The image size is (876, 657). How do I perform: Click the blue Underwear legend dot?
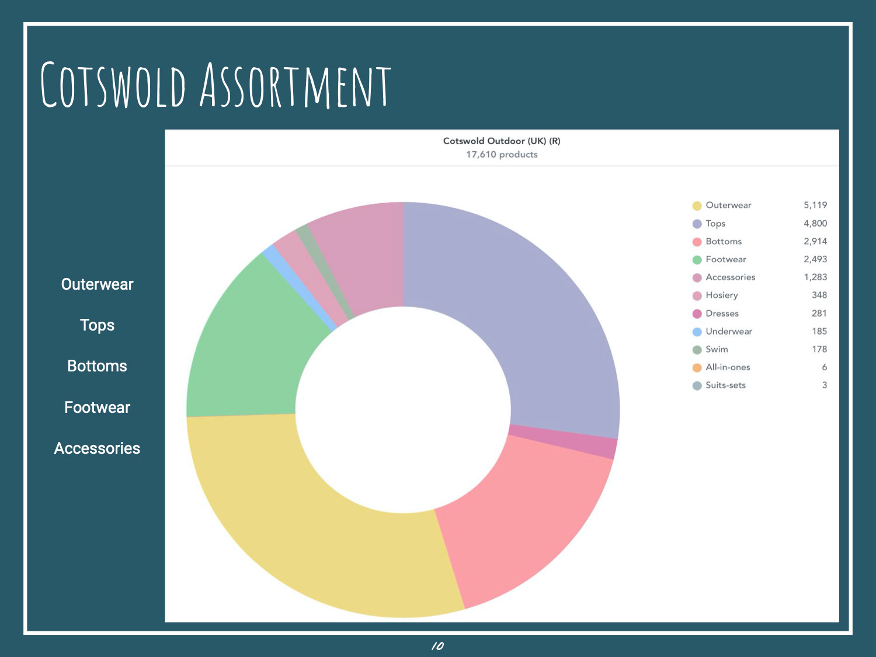click(x=697, y=332)
